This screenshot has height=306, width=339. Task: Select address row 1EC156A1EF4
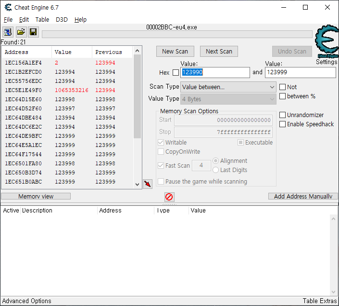click(x=68, y=63)
